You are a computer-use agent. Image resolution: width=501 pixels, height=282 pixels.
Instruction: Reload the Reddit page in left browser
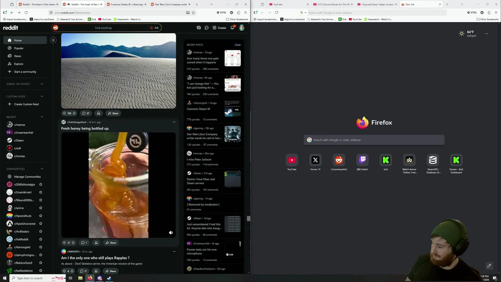click(26, 13)
